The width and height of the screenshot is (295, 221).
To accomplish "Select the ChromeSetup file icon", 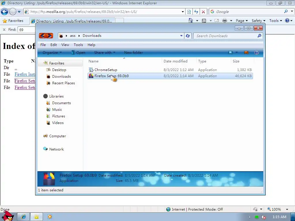I will [x=91, y=70].
